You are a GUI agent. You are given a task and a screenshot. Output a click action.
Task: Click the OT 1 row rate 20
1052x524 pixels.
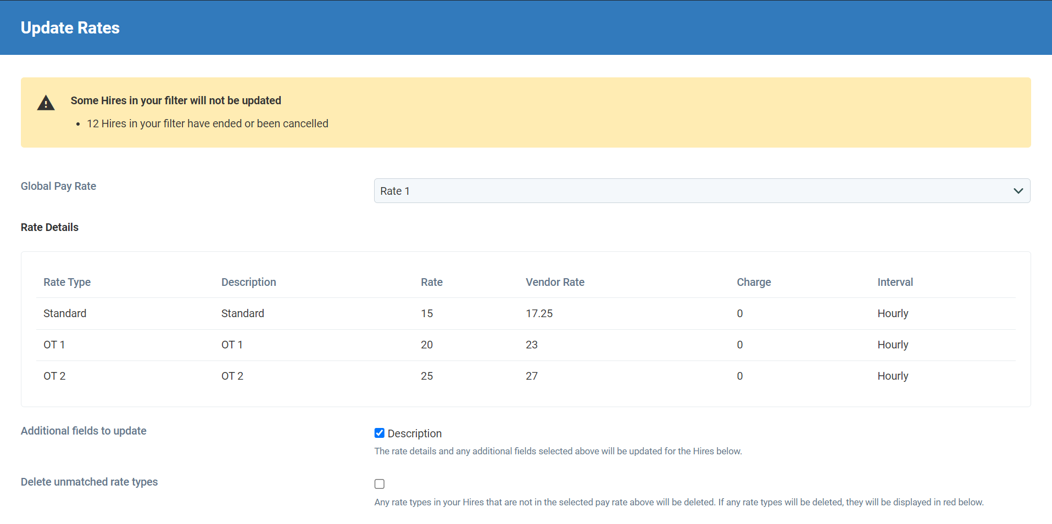tap(427, 345)
